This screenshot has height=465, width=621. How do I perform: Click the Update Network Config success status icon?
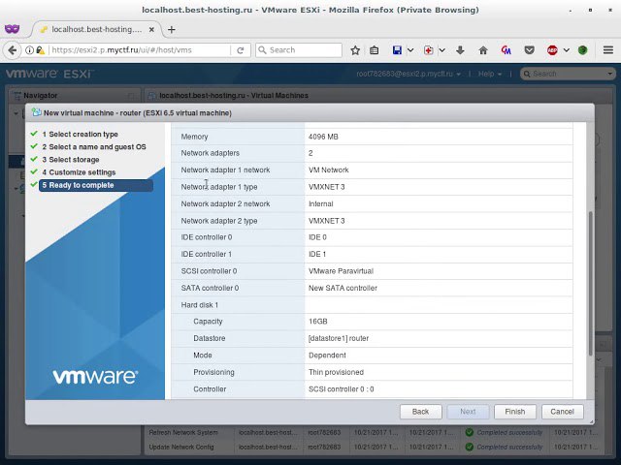pos(470,447)
